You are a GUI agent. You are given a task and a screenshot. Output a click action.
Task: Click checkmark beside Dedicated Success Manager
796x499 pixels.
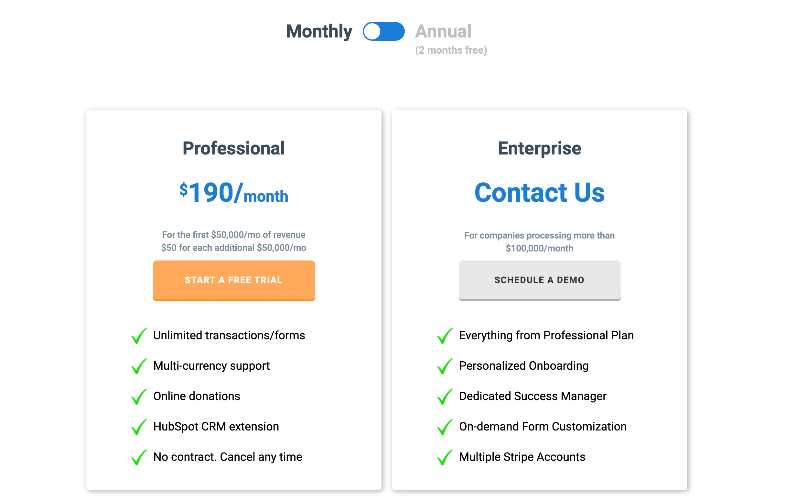click(x=445, y=396)
